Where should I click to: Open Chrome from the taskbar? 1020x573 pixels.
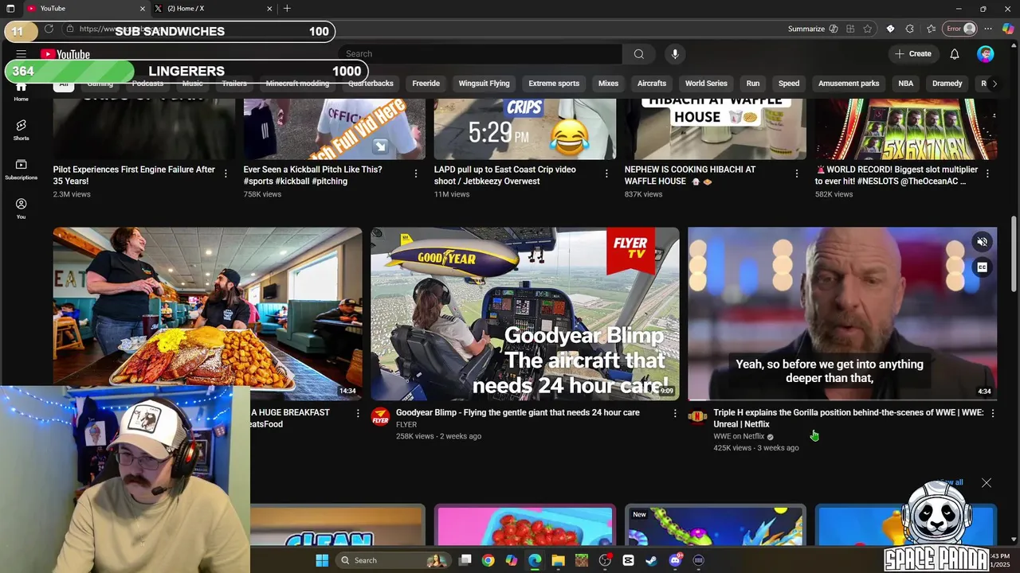488,560
